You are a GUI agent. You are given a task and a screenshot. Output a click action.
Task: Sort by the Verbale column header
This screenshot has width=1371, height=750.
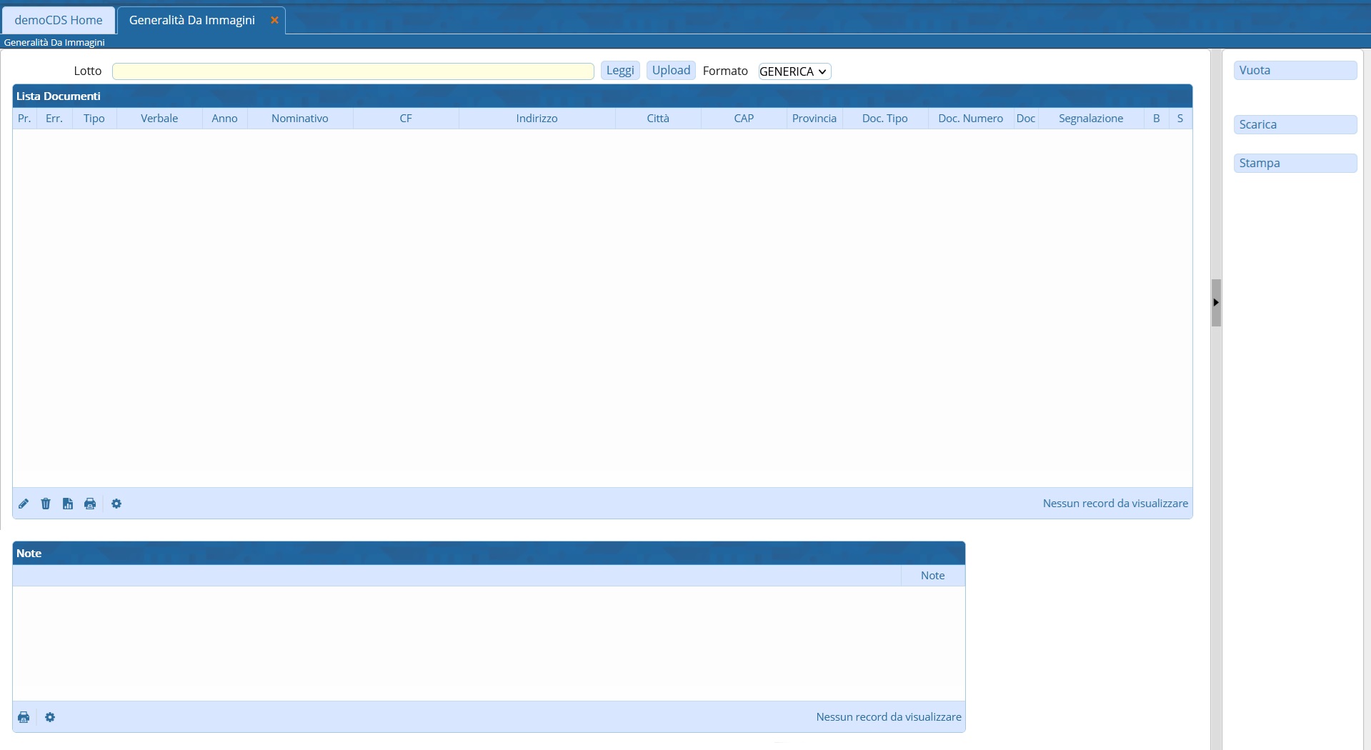[159, 119]
